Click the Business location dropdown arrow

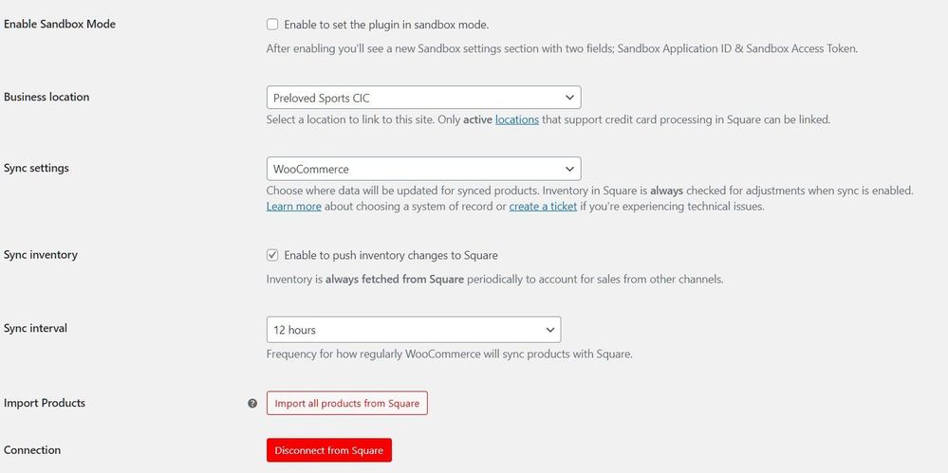click(569, 97)
